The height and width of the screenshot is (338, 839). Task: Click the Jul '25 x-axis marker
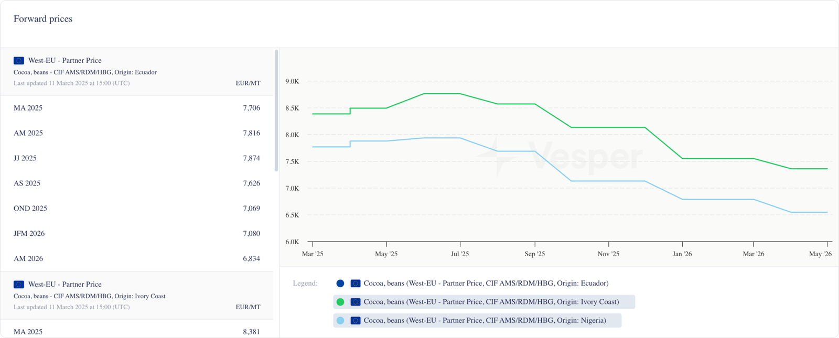pos(460,254)
